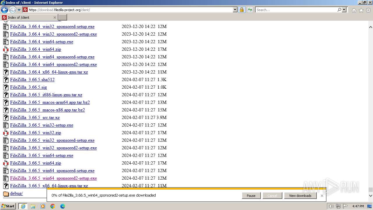Open FileZilla_3.66.5.sig link
Viewport: 373px width, 210px height.
(x=29, y=87)
